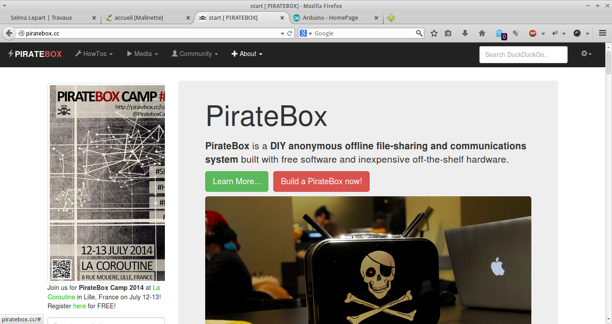
Task: Click the vertical scrollbar thumb
Action: point(608,63)
